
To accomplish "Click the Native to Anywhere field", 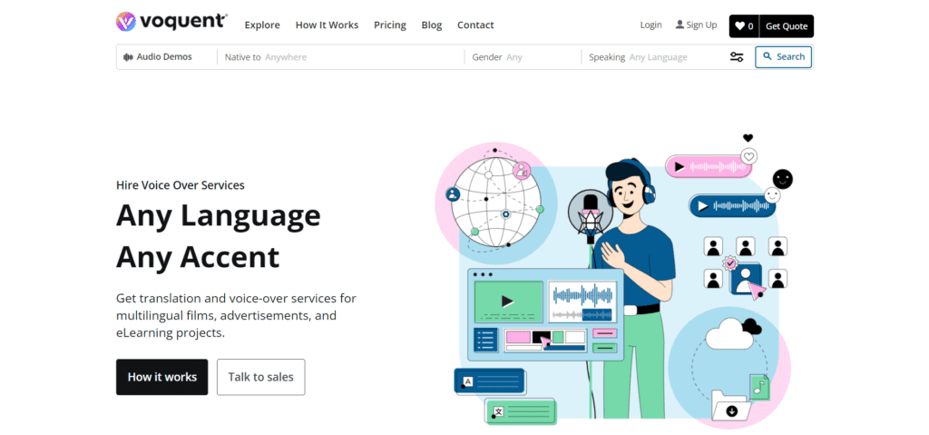I will pyautogui.click(x=341, y=57).
